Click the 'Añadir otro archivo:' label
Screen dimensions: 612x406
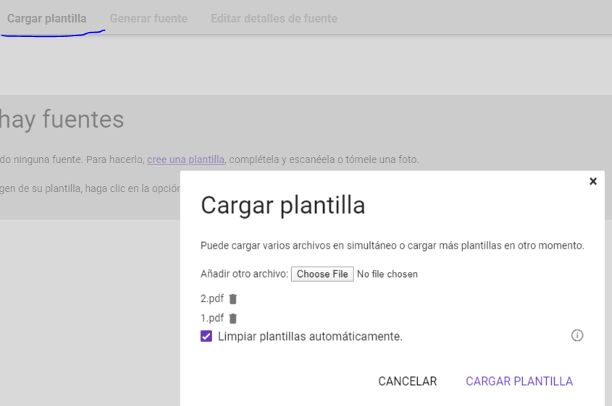click(x=244, y=273)
